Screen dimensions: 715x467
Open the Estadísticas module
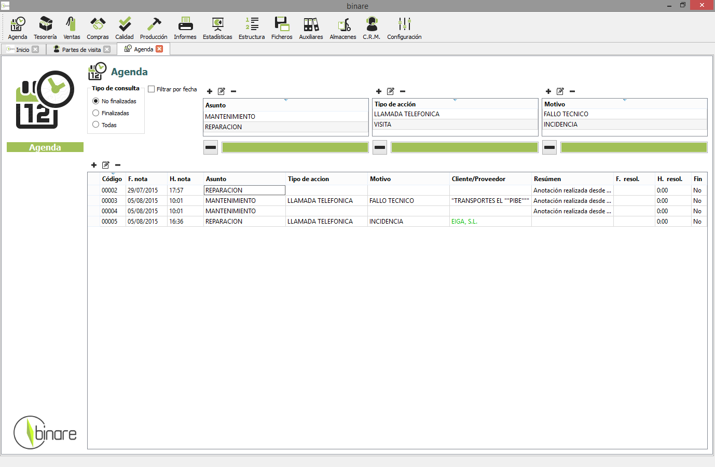tap(217, 28)
